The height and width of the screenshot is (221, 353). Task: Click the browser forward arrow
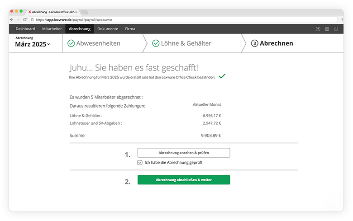18,20
